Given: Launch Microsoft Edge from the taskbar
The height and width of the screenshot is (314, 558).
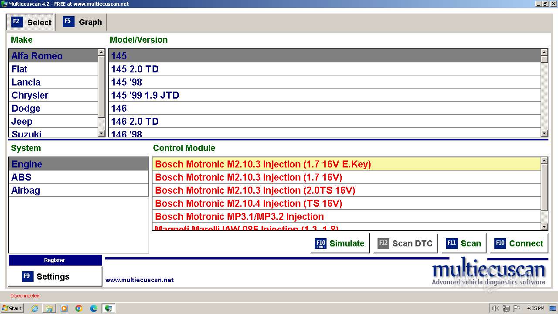Looking at the screenshot, I should coord(94,308).
